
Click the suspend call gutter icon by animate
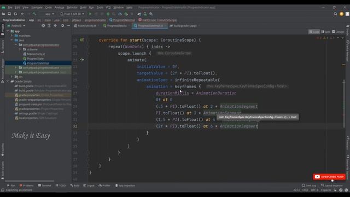(82, 60)
